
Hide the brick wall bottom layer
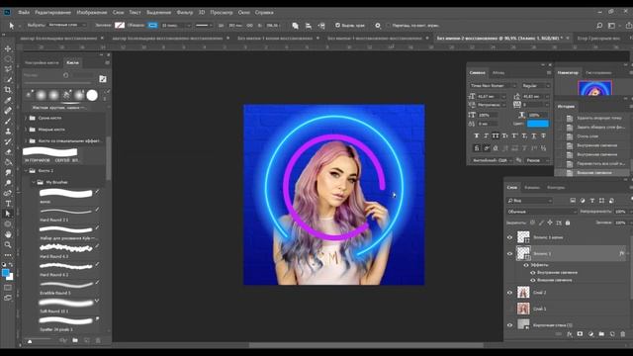[510, 325]
